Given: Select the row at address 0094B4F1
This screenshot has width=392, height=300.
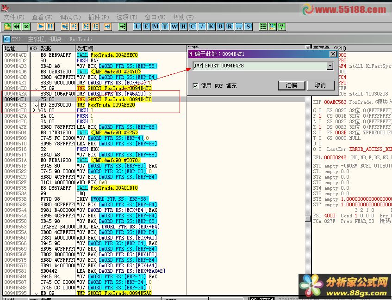Looking at the screenshot, I should coord(154,99).
